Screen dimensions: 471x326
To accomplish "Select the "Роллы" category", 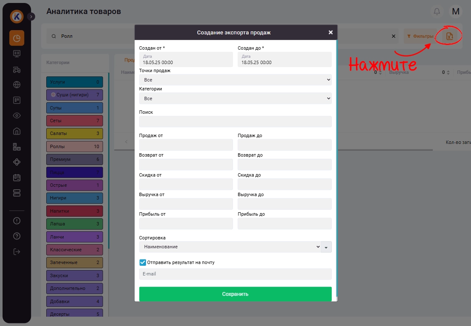I will (74, 146).
